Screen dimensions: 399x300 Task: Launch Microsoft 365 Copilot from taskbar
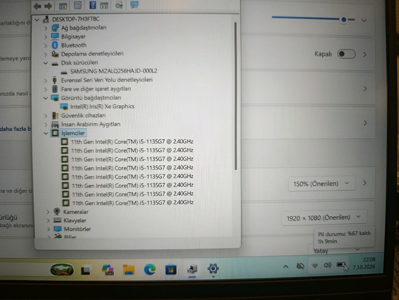click(x=108, y=270)
